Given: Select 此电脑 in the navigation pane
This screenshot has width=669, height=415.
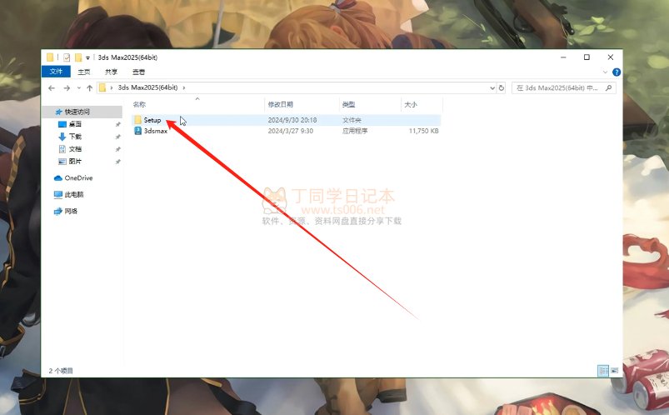Looking at the screenshot, I should 73,195.
